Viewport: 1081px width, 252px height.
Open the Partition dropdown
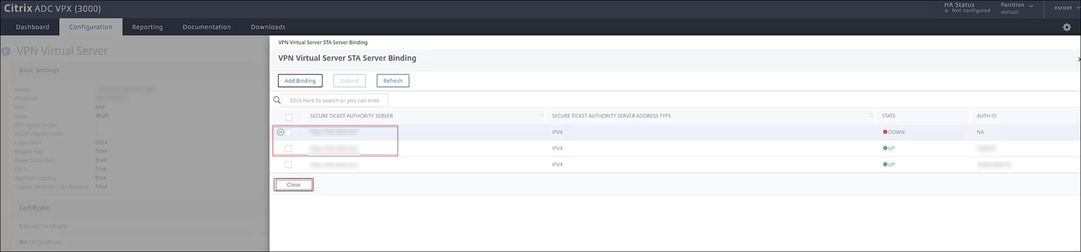1017,8
